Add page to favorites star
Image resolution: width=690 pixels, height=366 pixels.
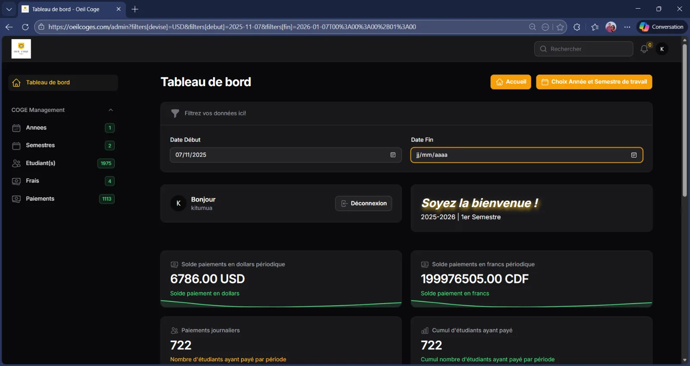560,27
